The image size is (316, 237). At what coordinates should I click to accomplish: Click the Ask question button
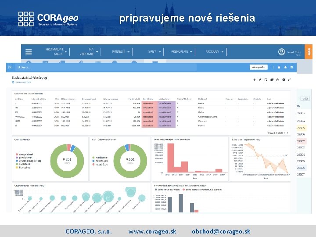[259, 67]
